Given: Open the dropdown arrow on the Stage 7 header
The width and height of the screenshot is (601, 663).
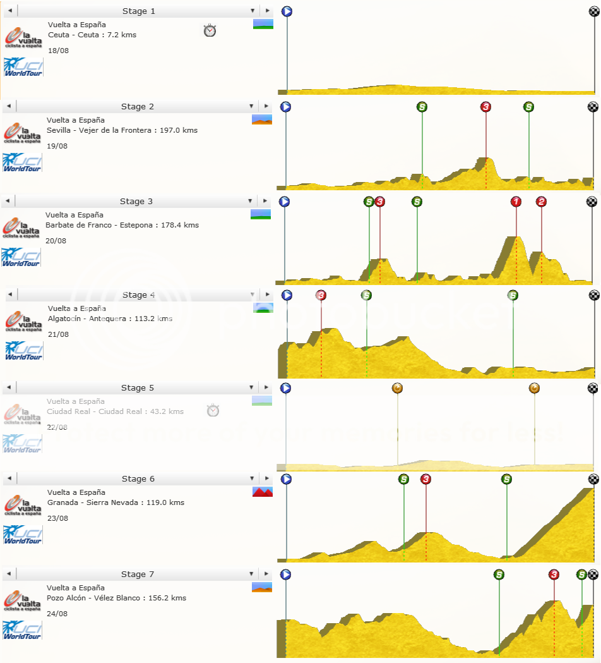Looking at the screenshot, I should tap(252, 574).
